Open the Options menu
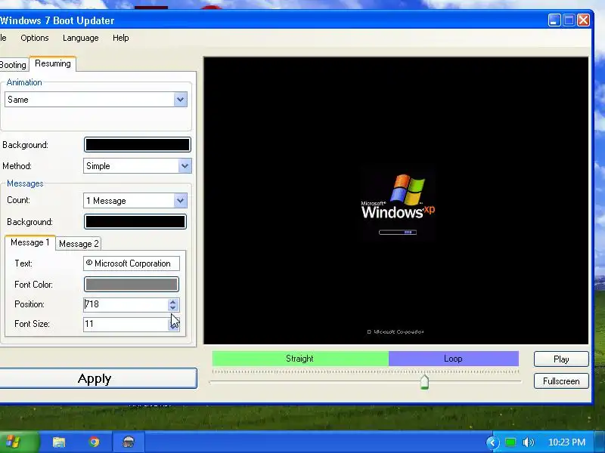The height and width of the screenshot is (453, 605). pyautogui.click(x=35, y=38)
